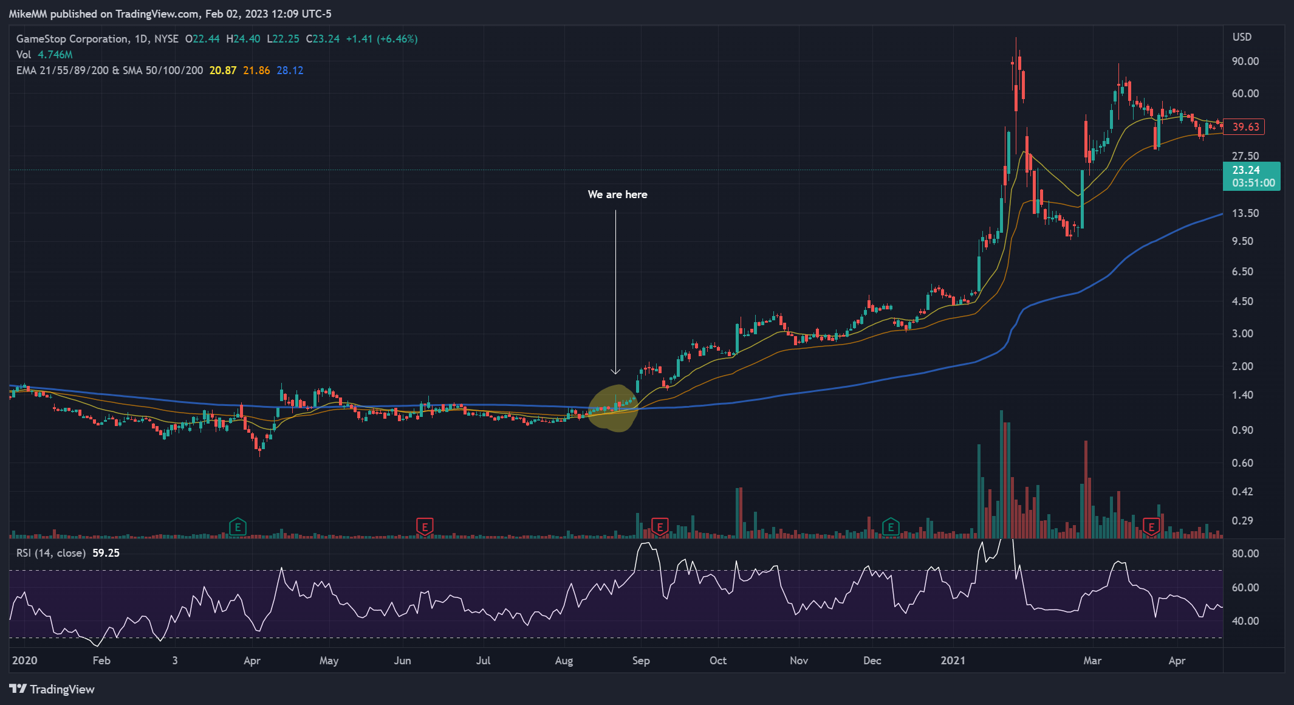Click the Apr 2020 label on time axis

pyautogui.click(x=252, y=661)
